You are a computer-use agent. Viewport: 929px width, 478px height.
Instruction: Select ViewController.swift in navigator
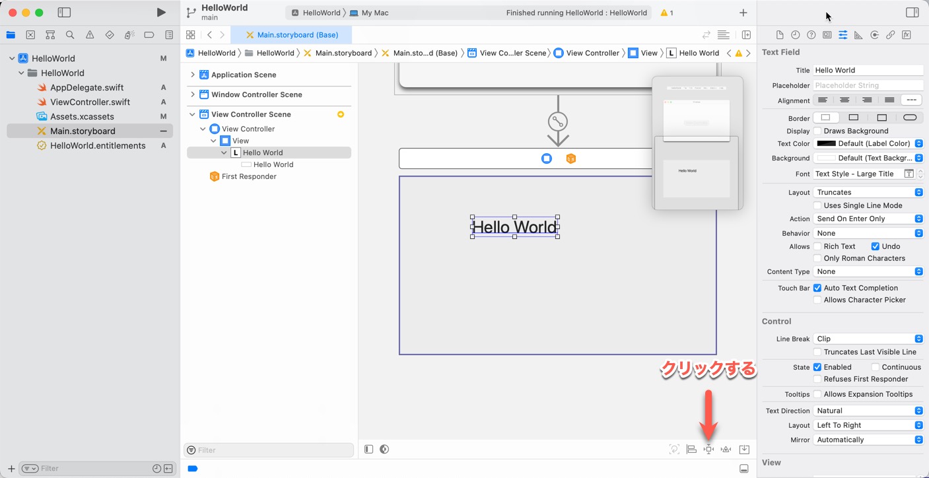(90, 102)
